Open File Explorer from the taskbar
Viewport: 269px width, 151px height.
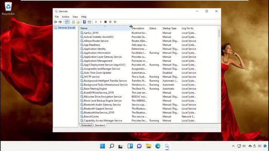(x=148, y=146)
